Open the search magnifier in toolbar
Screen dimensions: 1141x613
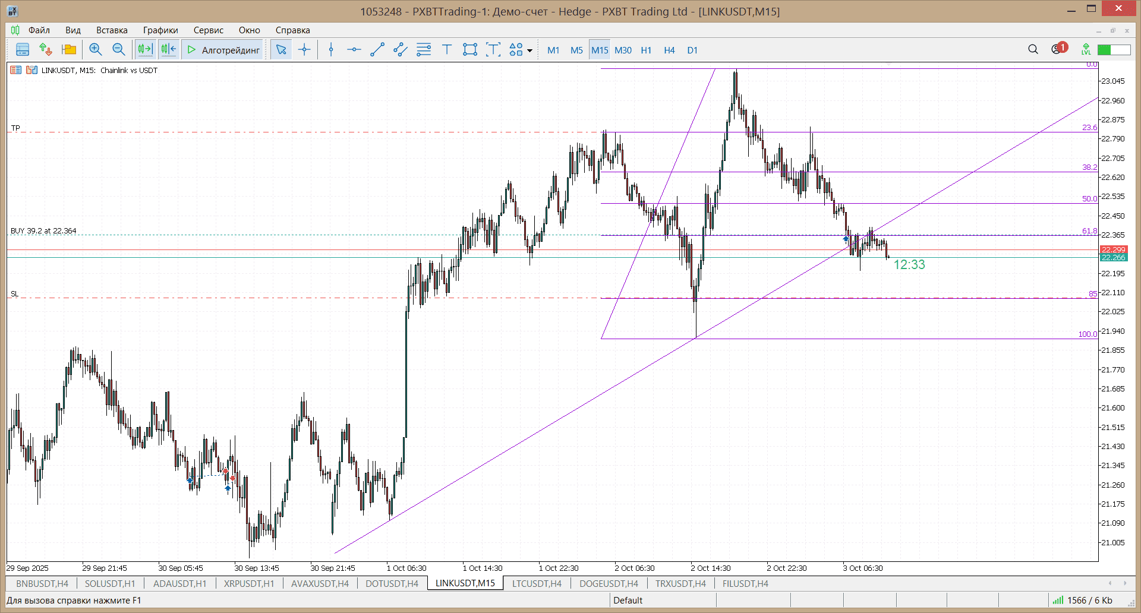(x=1033, y=50)
